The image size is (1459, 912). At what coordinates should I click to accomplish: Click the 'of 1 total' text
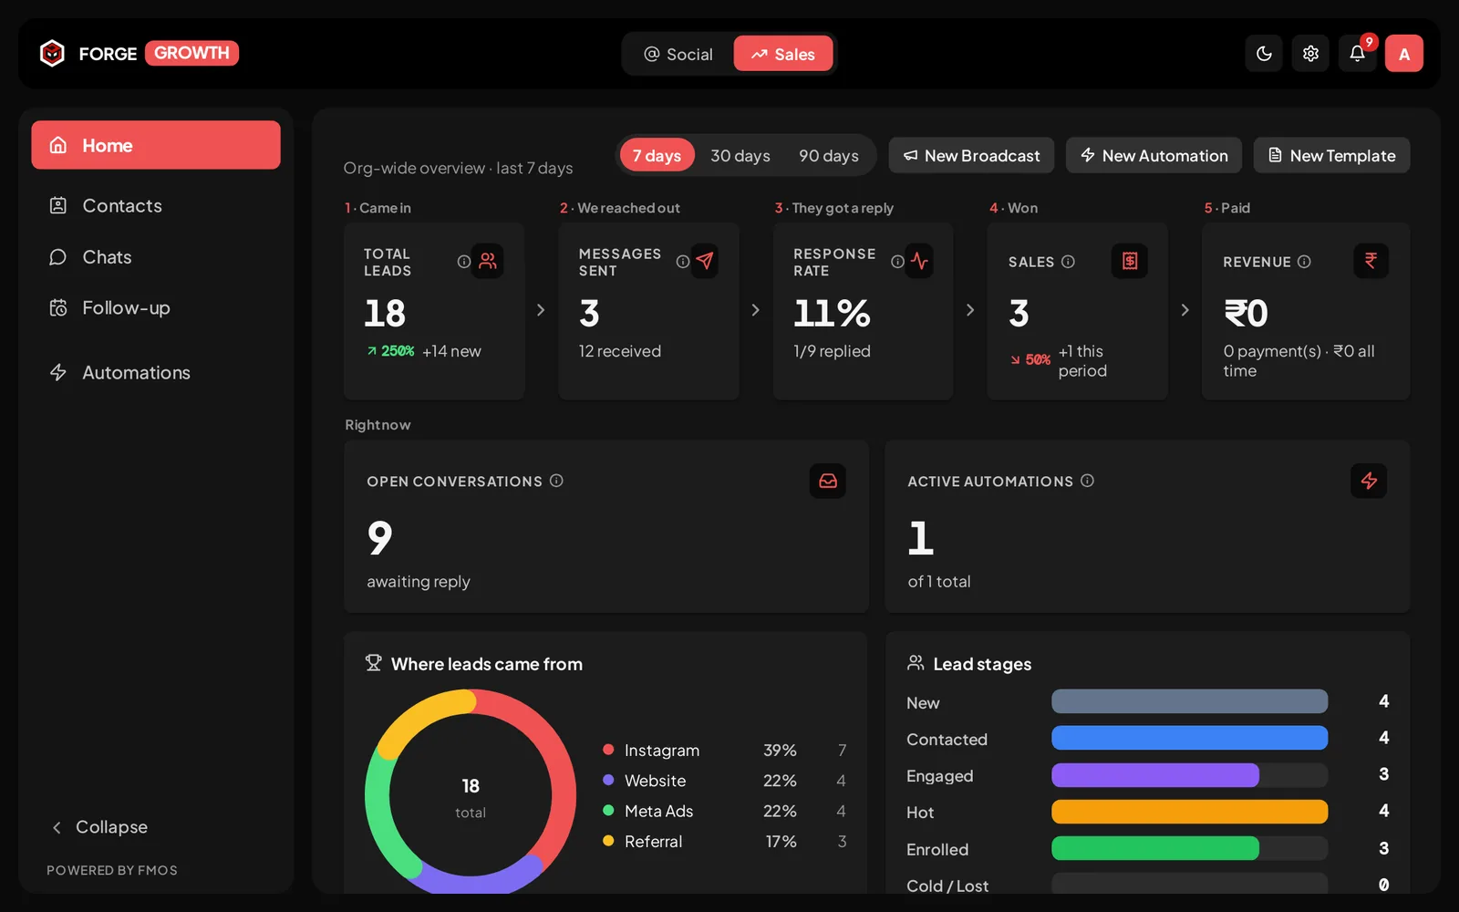(x=939, y=582)
